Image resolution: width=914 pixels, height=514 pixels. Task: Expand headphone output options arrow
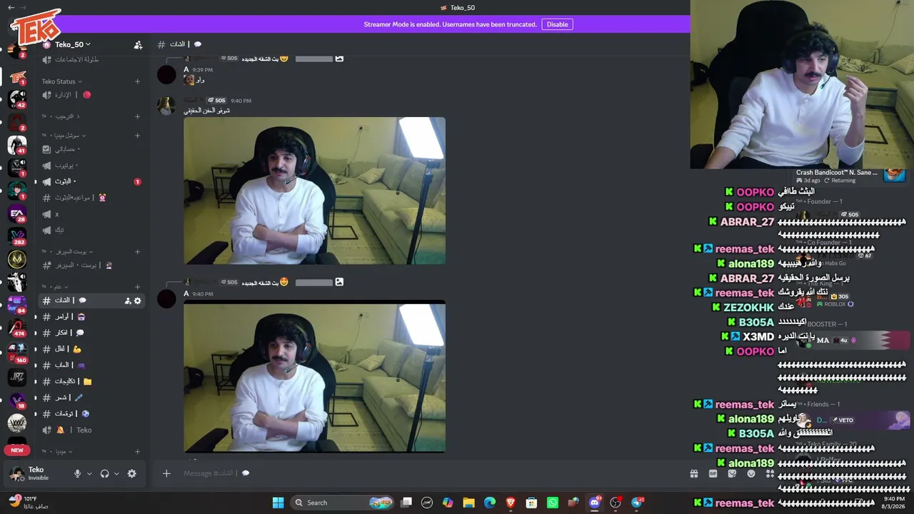(x=116, y=473)
